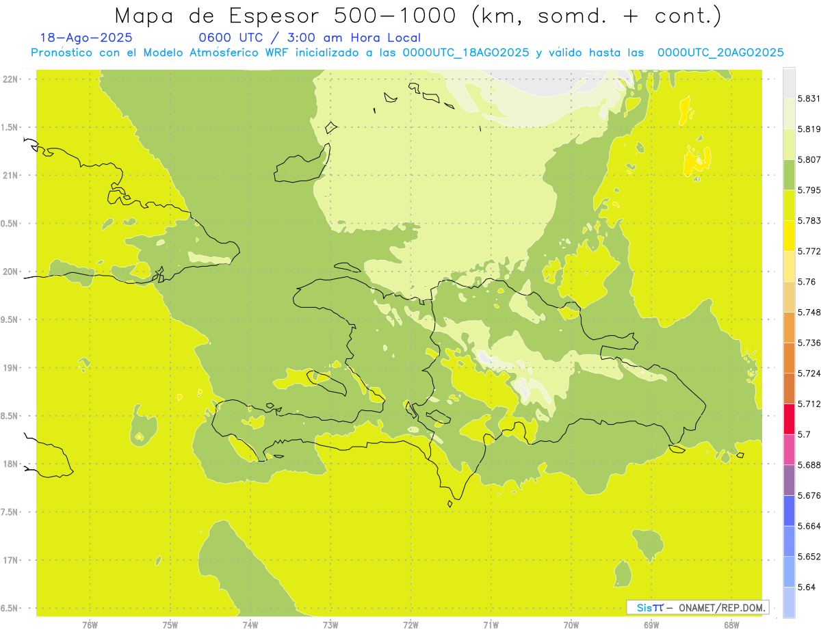Click the latitude label 20N
This screenshot has width=821, height=634.
point(10,272)
